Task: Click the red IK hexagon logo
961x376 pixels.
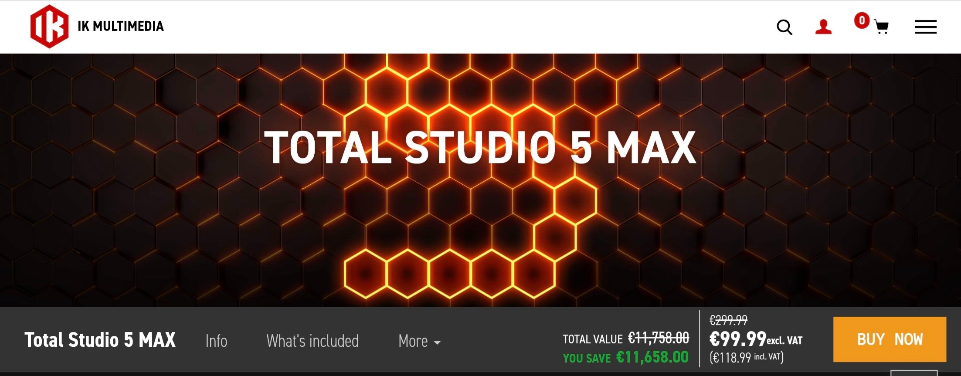Action: point(49,26)
